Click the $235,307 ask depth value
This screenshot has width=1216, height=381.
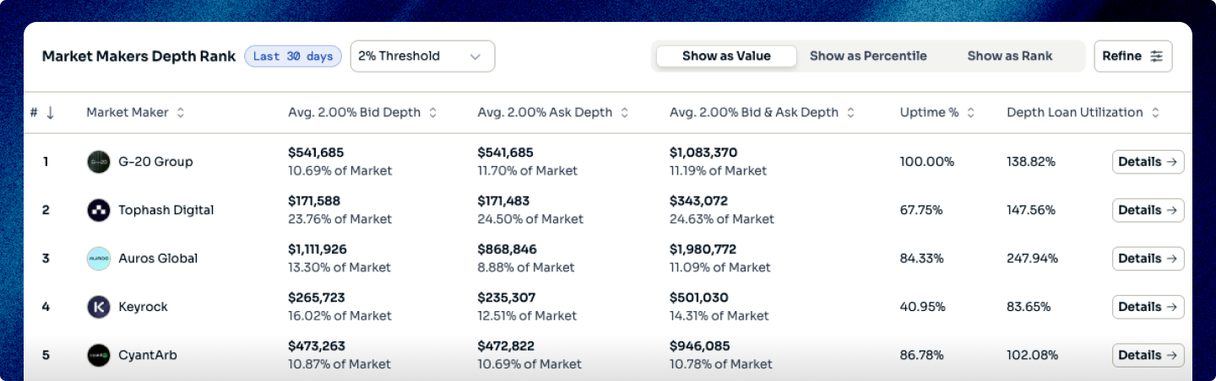507,298
